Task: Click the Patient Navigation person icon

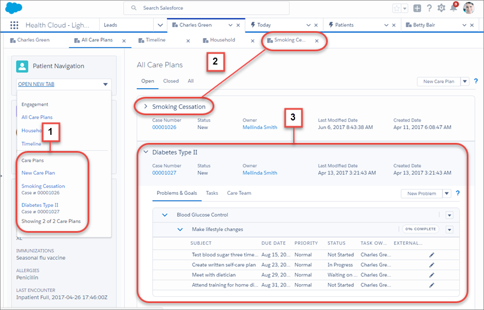Action: pyautogui.click(x=22, y=66)
